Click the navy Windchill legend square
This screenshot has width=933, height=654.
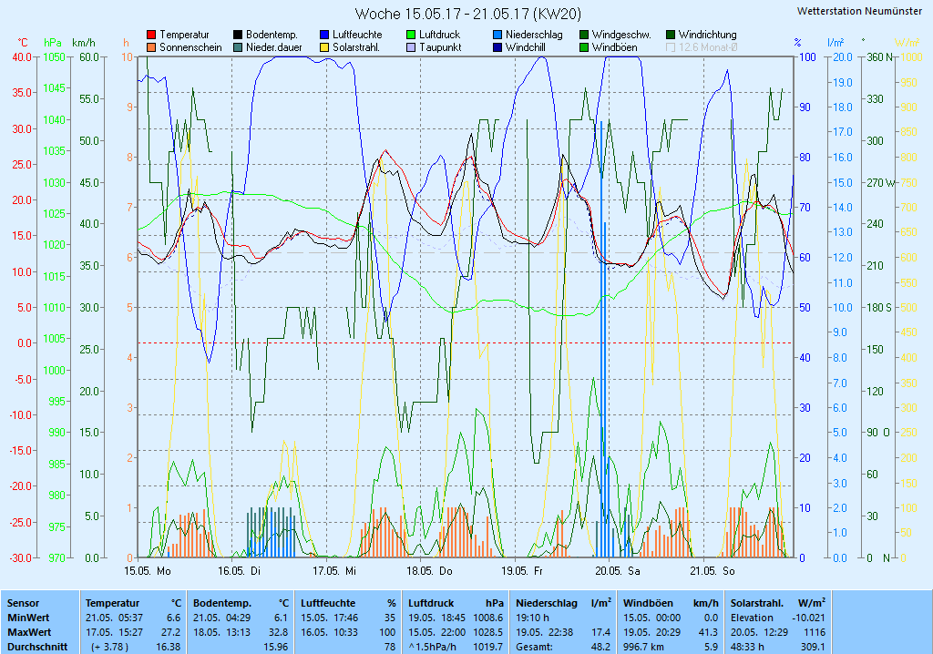497,47
